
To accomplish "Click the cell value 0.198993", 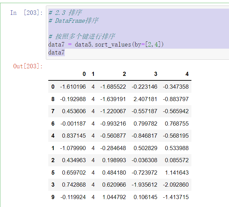I will click(x=114, y=160).
